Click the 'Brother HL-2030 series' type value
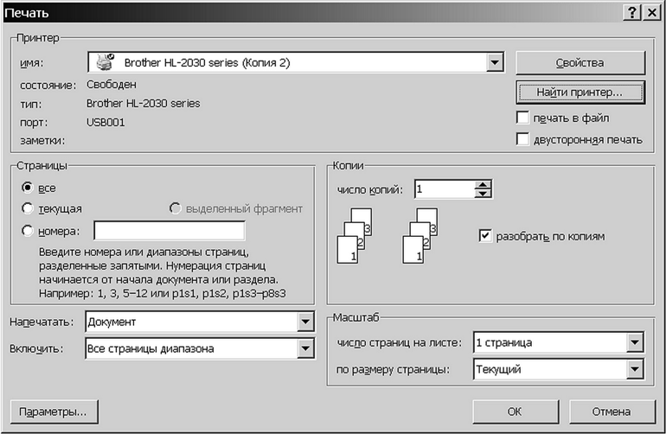The image size is (666, 434). 143,103
